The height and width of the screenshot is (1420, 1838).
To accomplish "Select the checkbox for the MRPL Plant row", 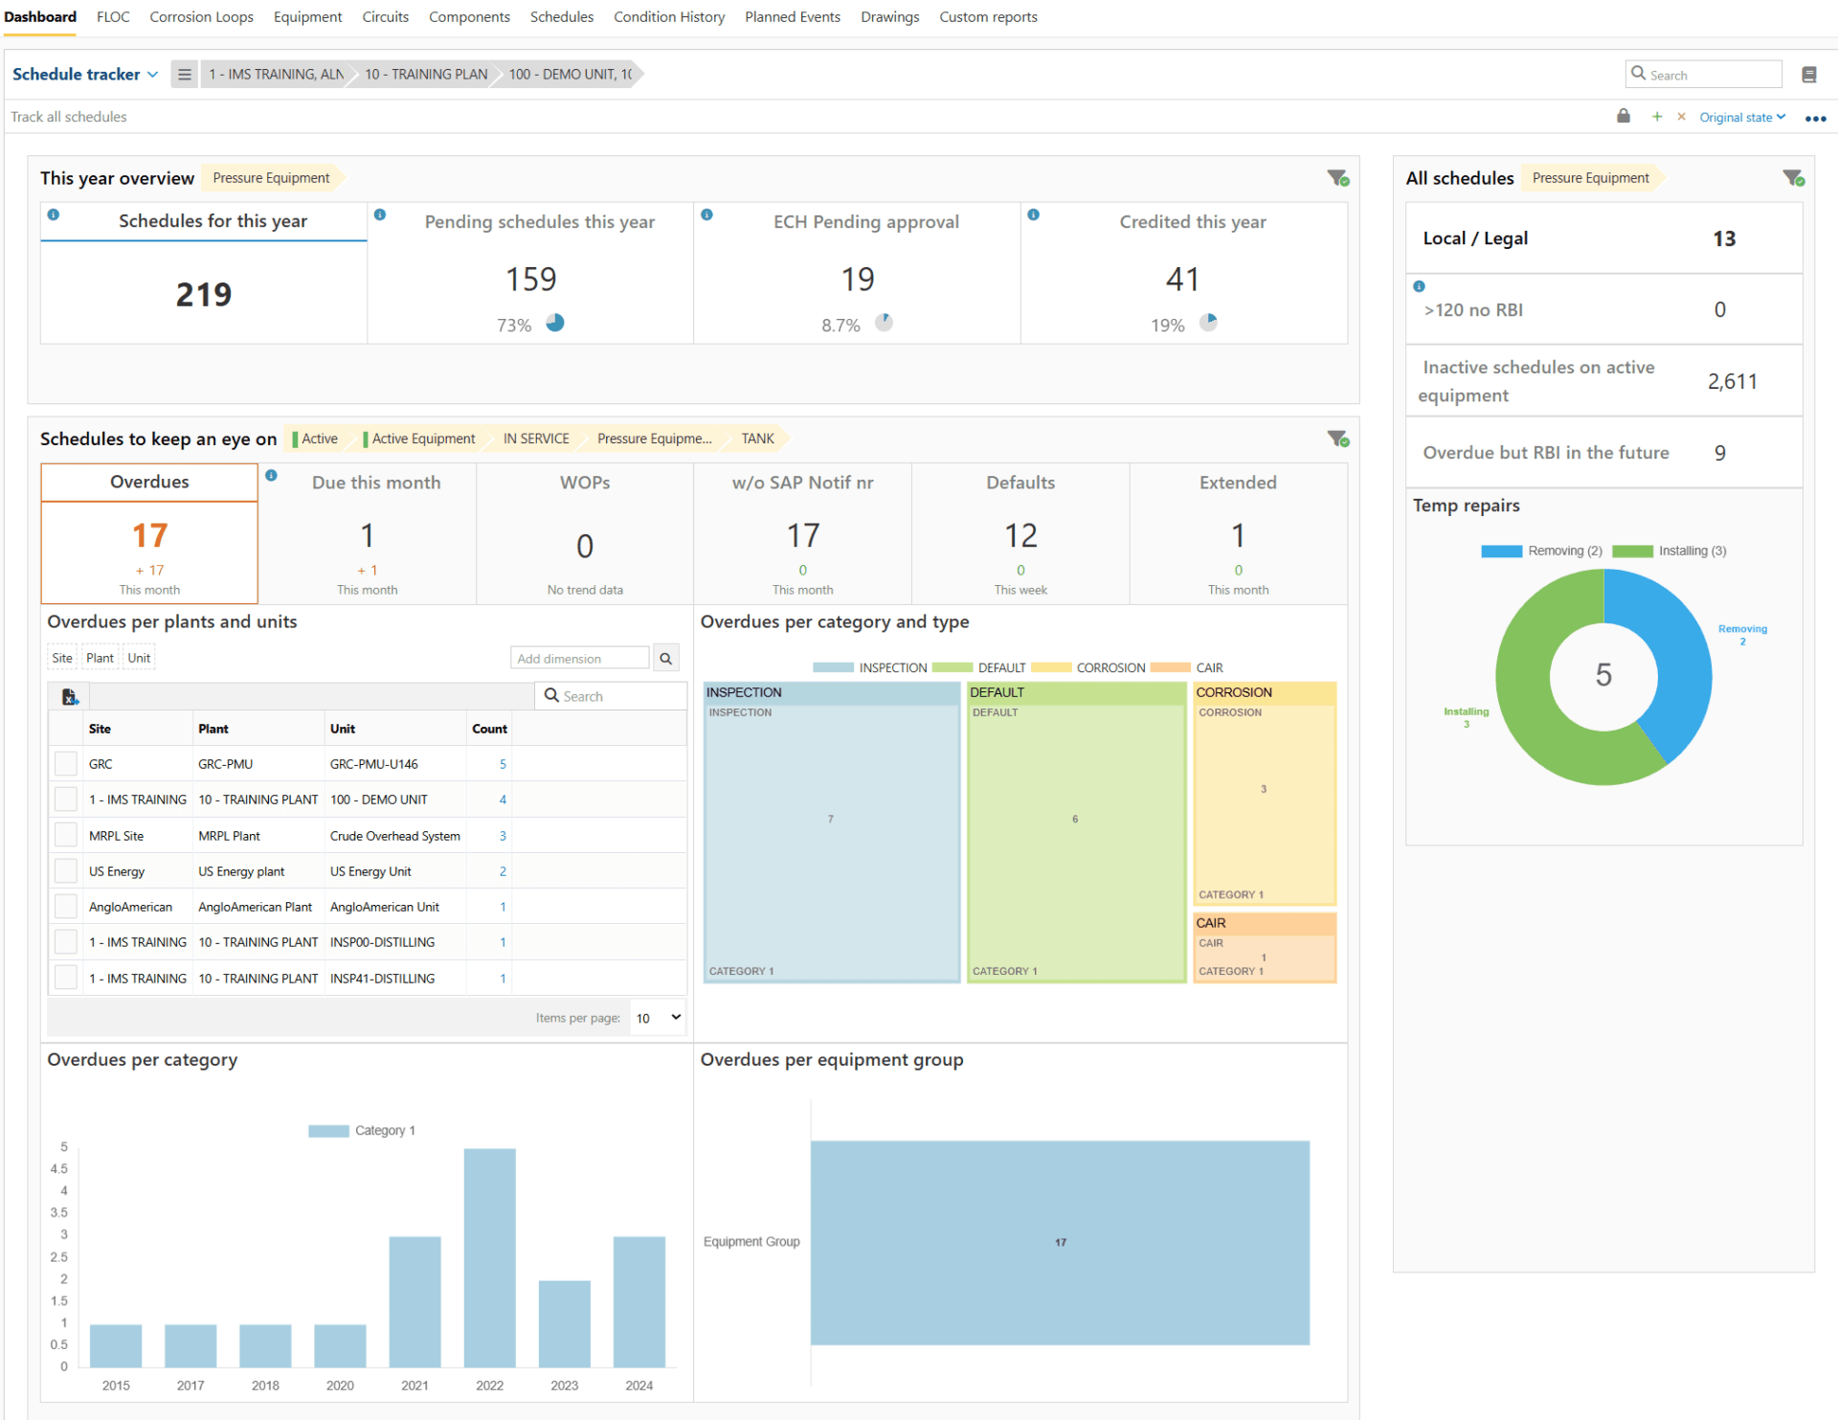I will pos(64,834).
